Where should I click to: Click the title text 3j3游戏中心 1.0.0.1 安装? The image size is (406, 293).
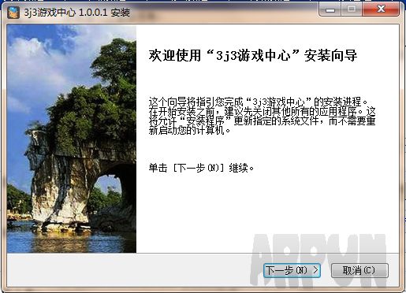coord(77,13)
